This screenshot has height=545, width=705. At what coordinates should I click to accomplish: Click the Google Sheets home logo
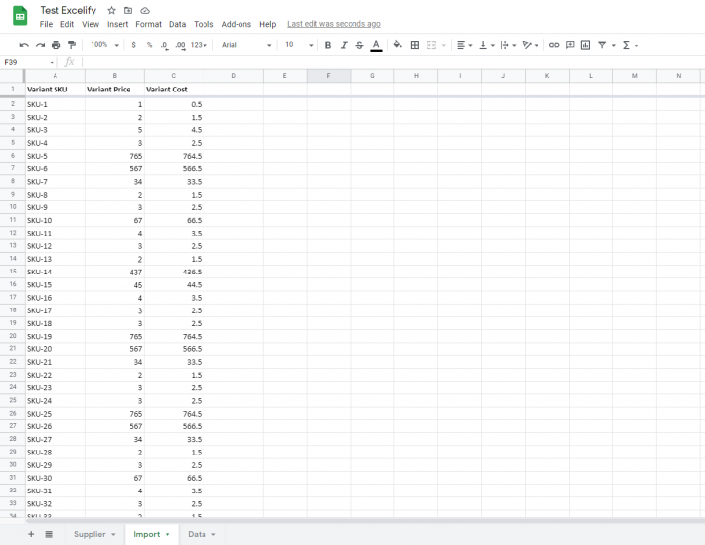click(x=19, y=17)
